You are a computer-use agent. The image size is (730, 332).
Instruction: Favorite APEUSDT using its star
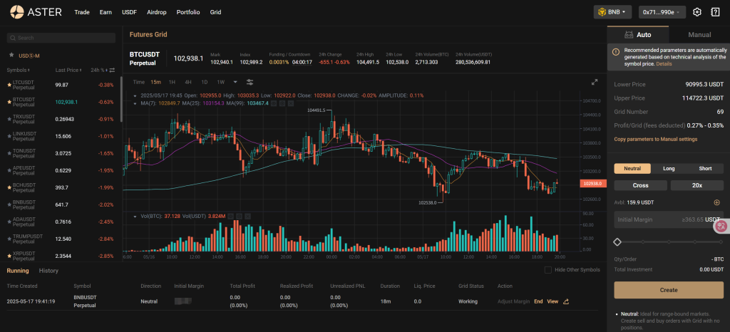pyautogui.click(x=9, y=170)
